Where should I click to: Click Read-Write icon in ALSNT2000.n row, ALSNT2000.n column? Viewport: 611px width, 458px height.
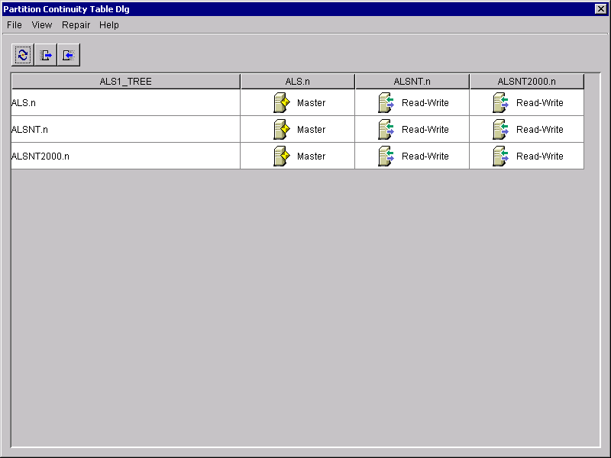[x=501, y=156]
